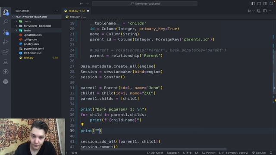Open the Search view in activity bar
Viewport: 276px width, 155px height.
(6, 22)
